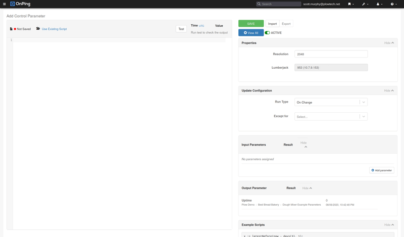
Task: Click the Lumberjack field
Action: pyautogui.click(x=331, y=68)
